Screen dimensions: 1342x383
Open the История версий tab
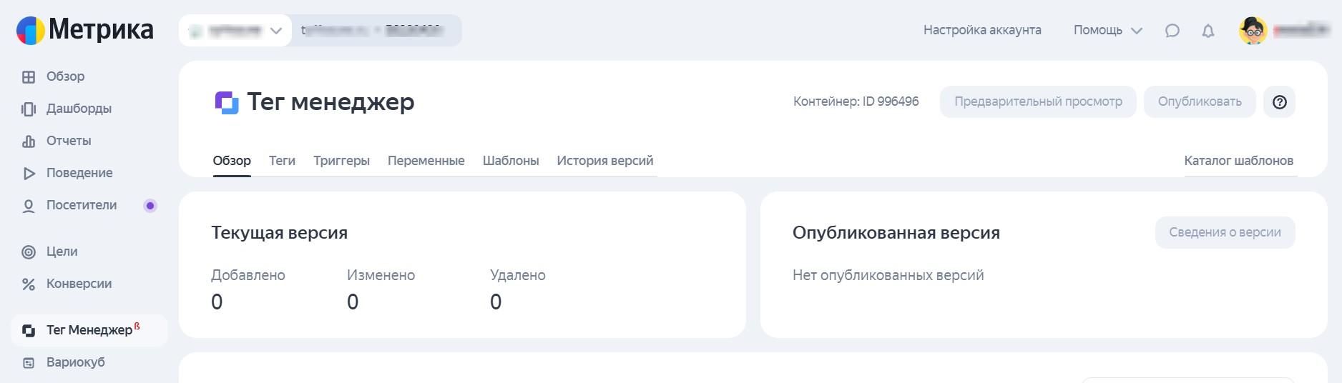(604, 161)
